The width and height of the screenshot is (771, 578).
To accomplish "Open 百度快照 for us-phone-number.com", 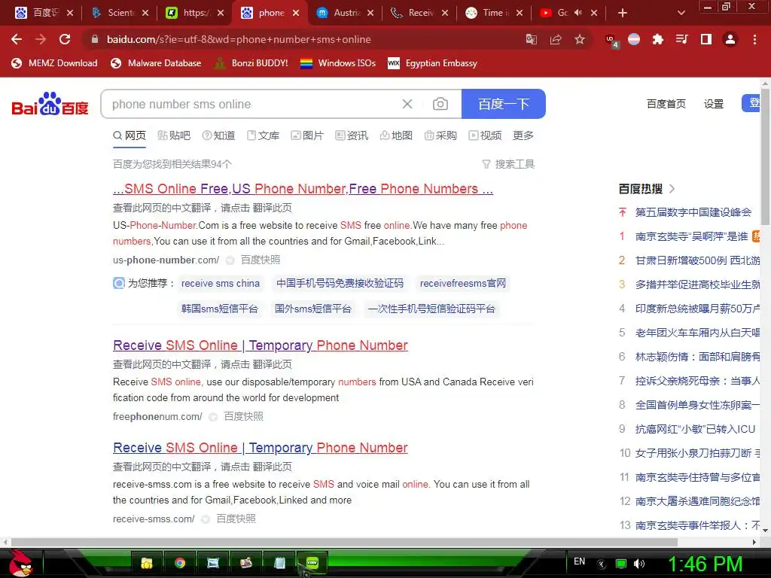I will 260,260.
